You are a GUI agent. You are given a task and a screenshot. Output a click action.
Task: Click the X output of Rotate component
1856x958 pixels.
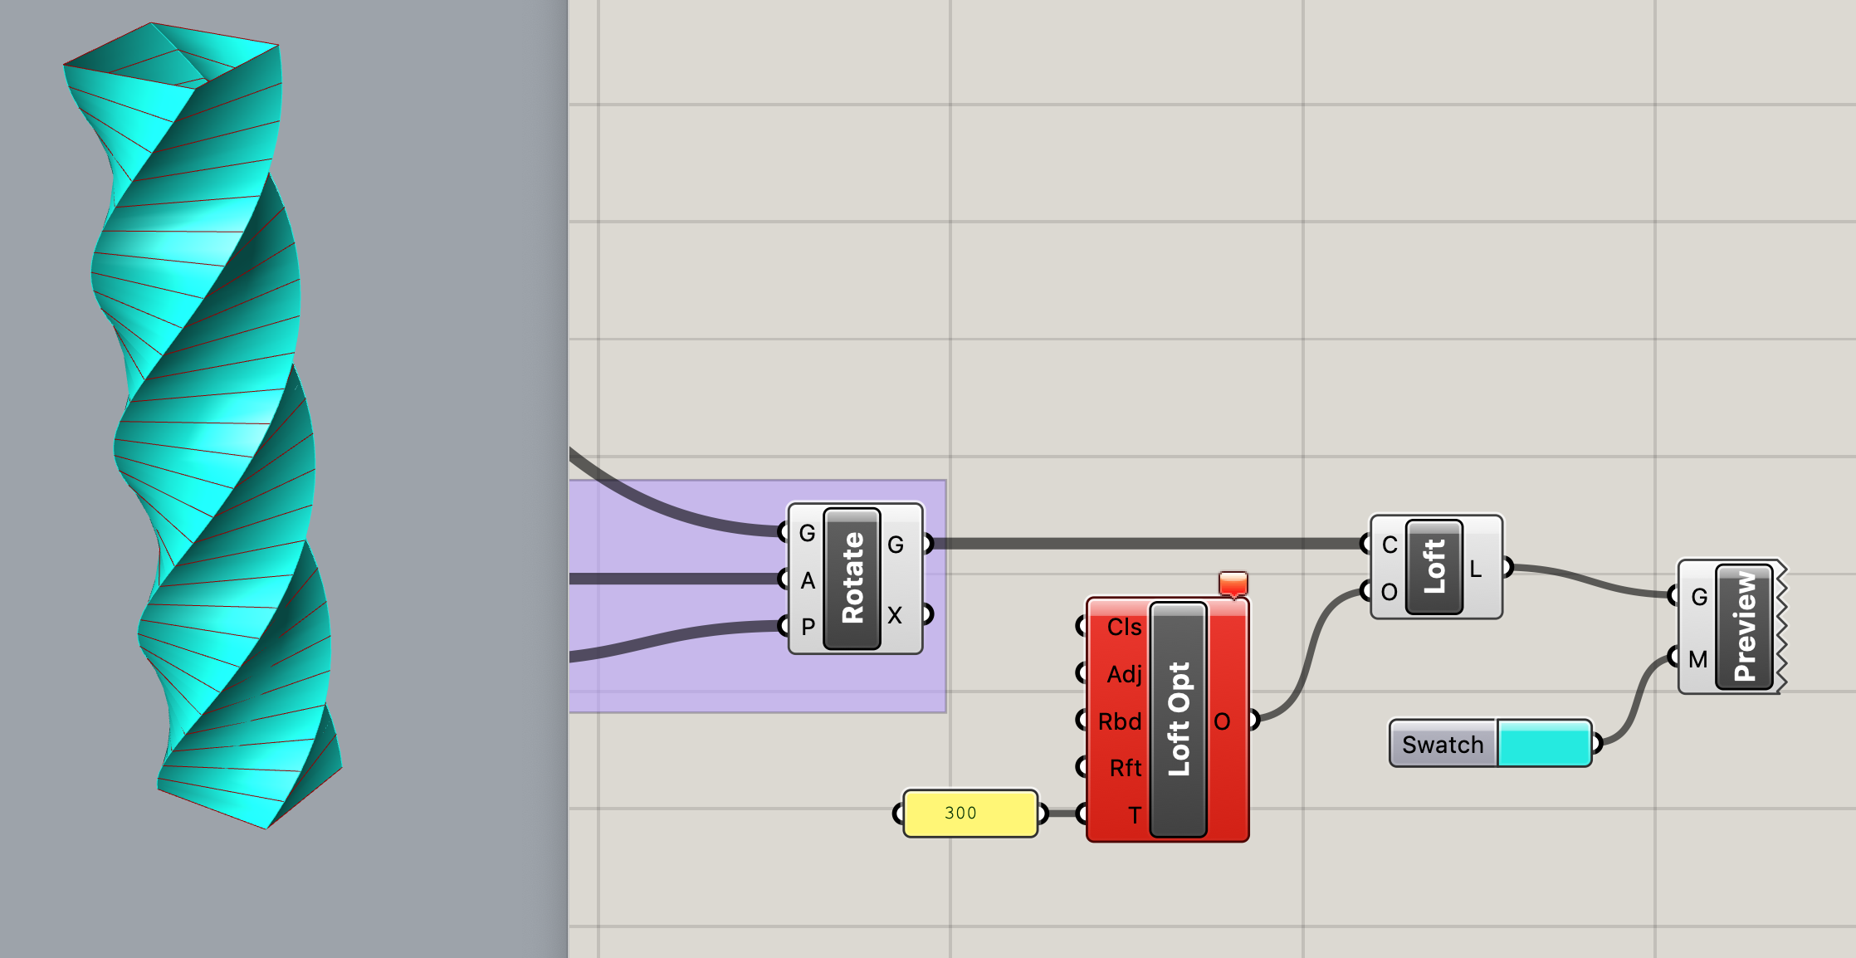click(x=895, y=615)
